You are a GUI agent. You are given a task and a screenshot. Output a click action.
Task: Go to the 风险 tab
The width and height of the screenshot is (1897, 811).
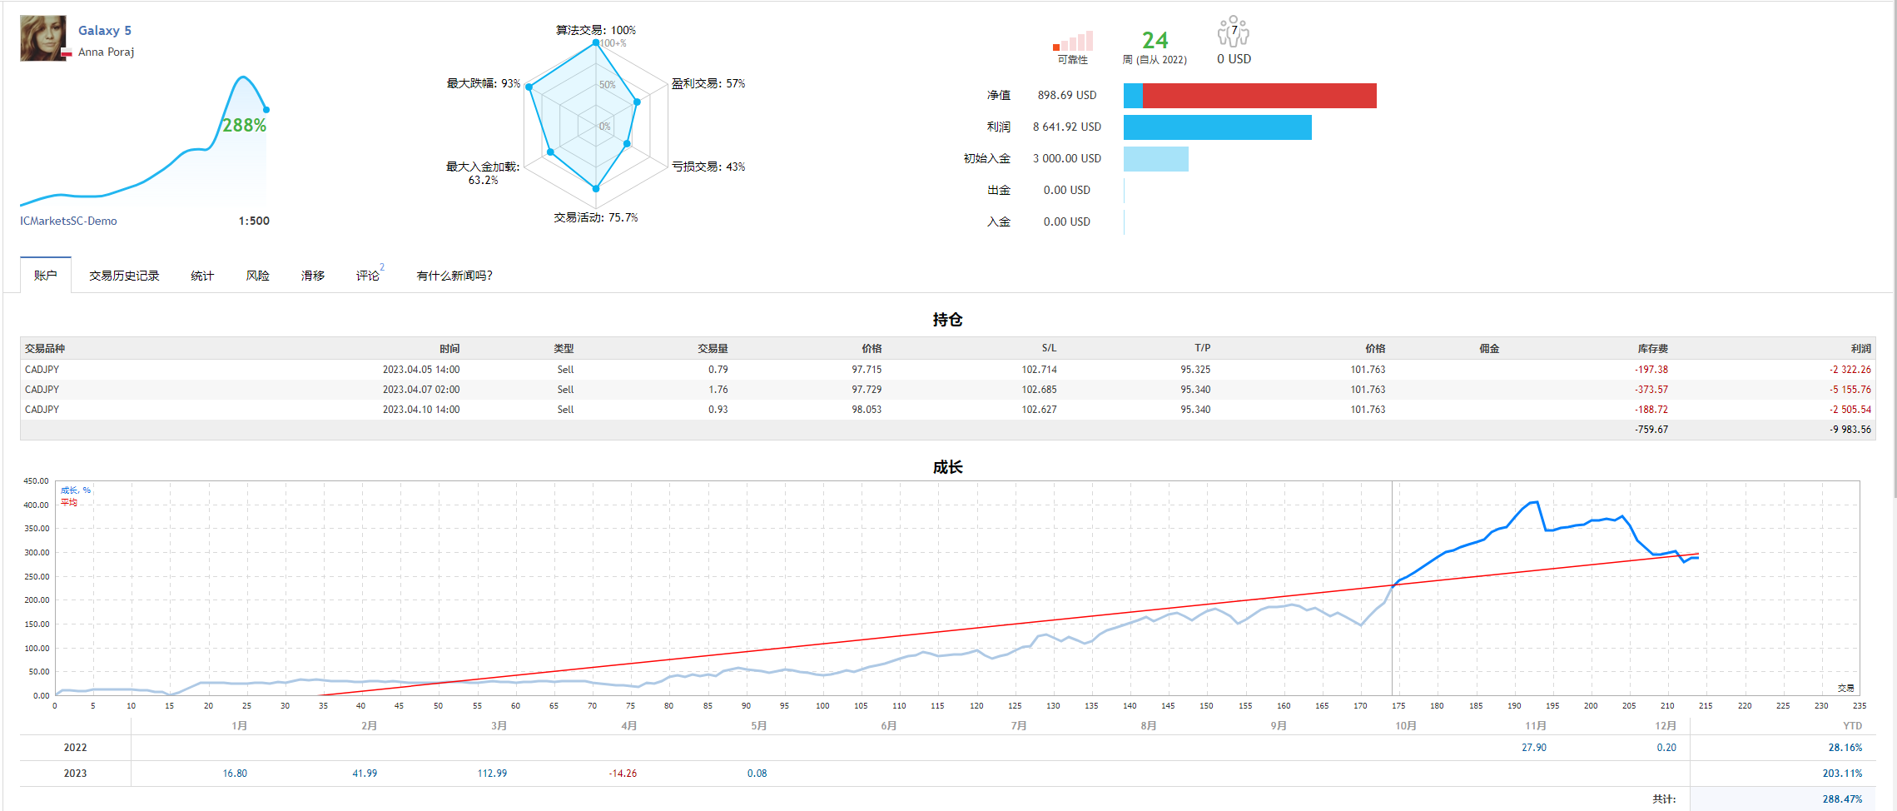(x=258, y=276)
